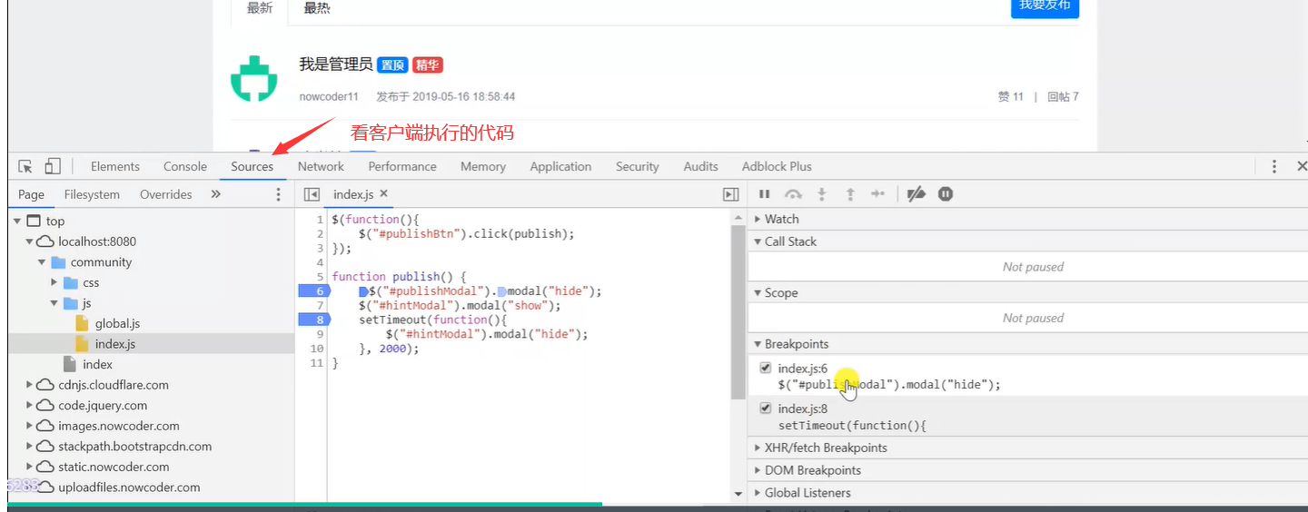Click the debugger pane scroll down arrow
Viewport: 1308px width, 512px height.
click(738, 494)
